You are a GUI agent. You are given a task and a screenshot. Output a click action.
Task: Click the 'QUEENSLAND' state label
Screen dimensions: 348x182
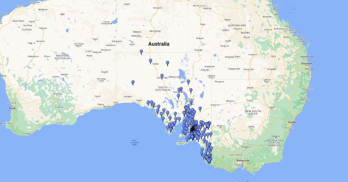click(237, 25)
